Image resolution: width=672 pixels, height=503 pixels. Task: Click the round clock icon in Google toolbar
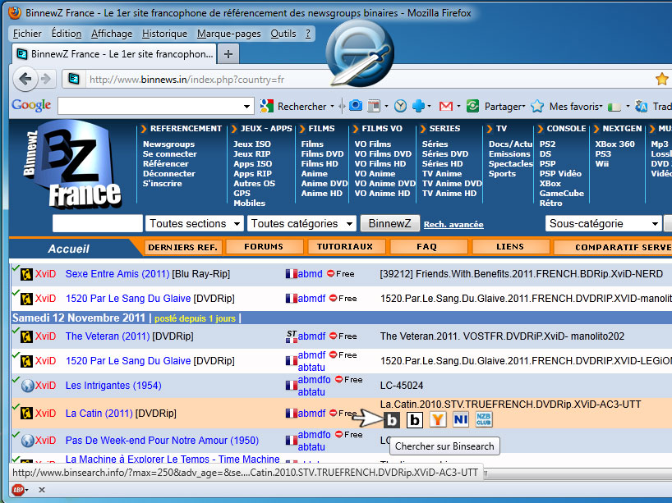400,106
